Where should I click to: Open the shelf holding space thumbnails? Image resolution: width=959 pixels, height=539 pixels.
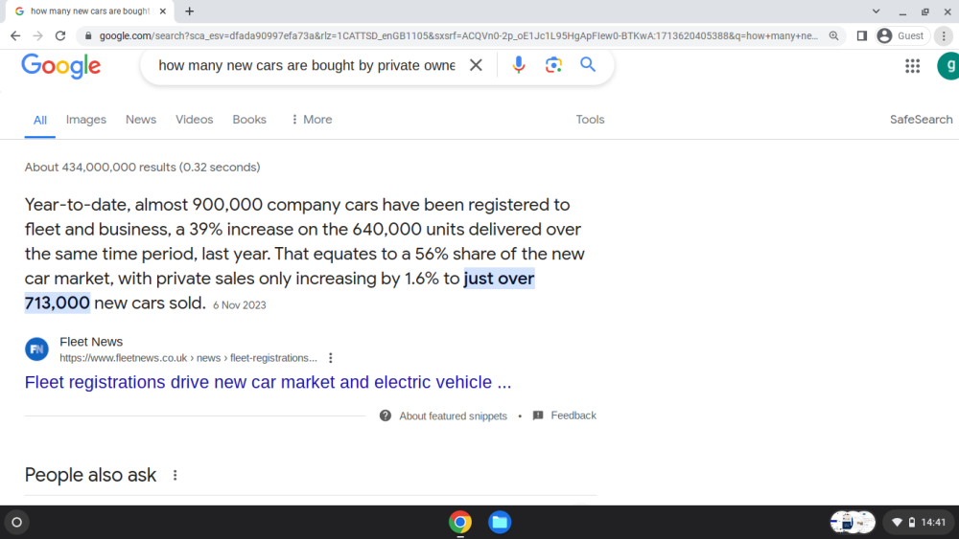[853, 522]
